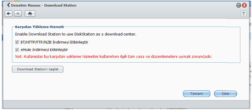This screenshot has height=110, width=252.
Task: Select the 'Karşıdan Yükleme Hizmeti' group header
Action: click(x=39, y=27)
